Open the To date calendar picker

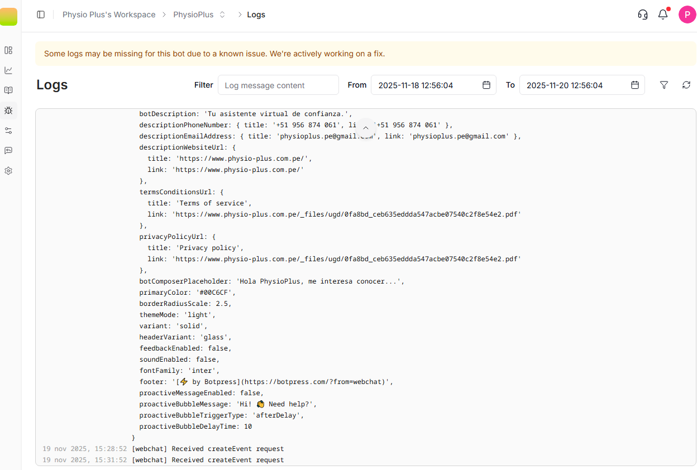coord(634,85)
